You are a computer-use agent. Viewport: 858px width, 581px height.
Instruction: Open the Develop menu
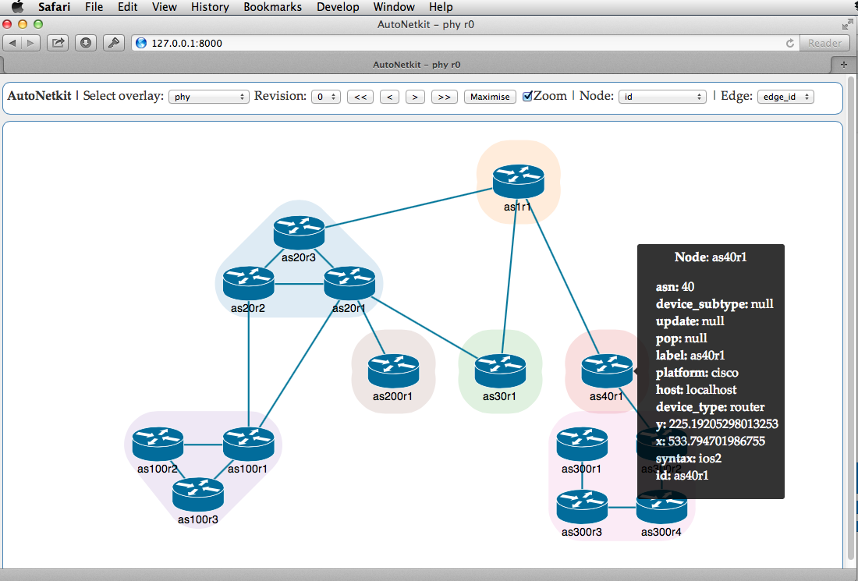(338, 7)
